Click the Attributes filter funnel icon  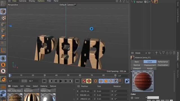click(x=163, y=53)
